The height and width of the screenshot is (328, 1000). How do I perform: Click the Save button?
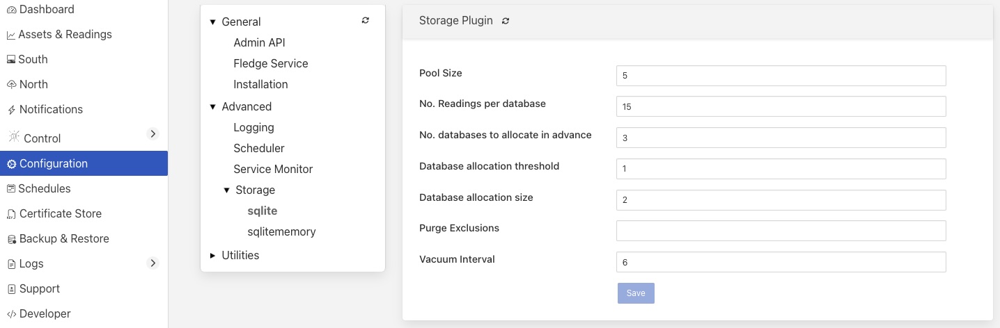(635, 293)
